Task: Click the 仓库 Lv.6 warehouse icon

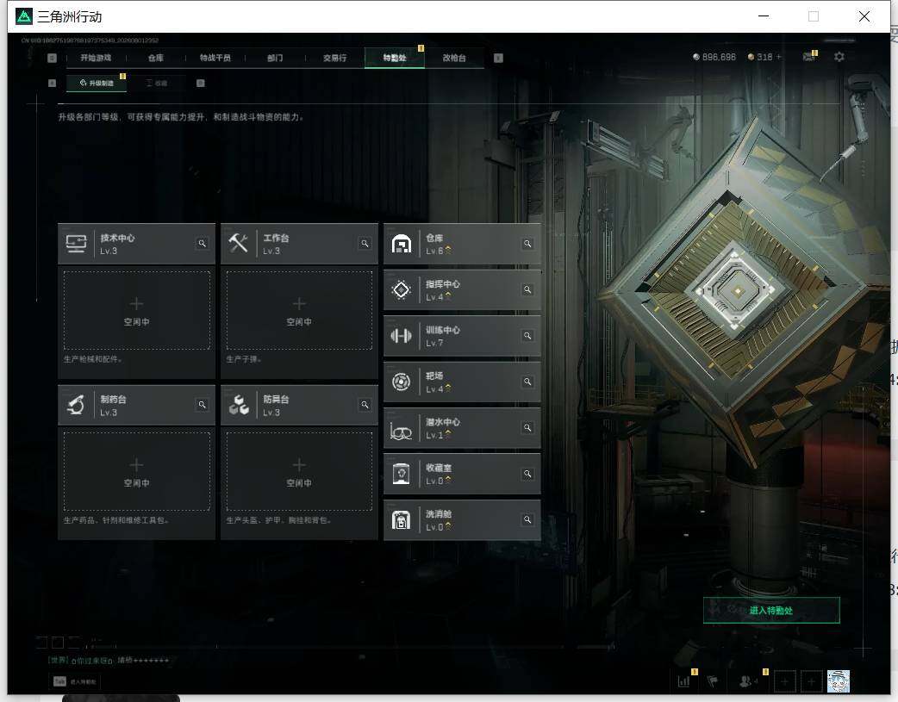Action: pos(401,244)
